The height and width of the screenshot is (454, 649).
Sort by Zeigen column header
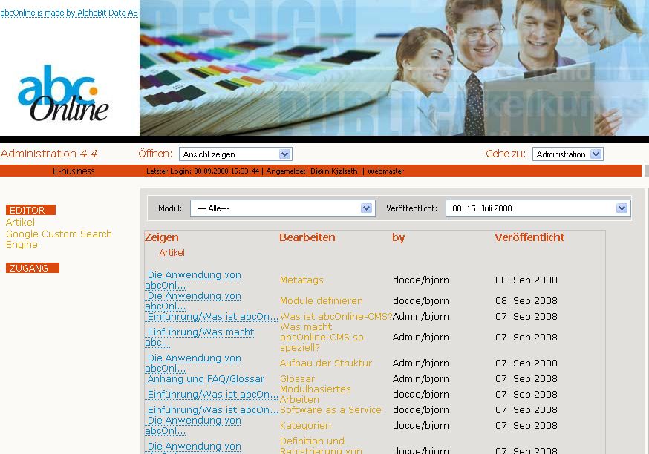click(x=161, y=237)
